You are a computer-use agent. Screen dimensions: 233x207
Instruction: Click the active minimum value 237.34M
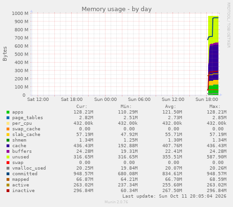click(x=128, y=185)
